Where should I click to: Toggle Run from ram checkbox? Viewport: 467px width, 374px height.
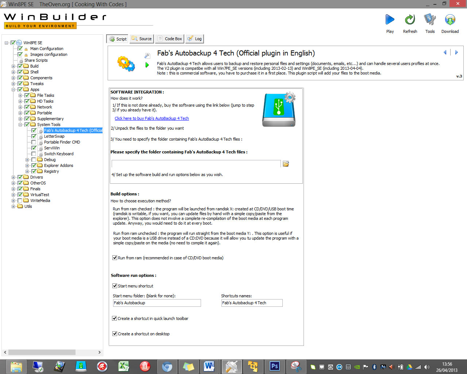tap(115, 258)
